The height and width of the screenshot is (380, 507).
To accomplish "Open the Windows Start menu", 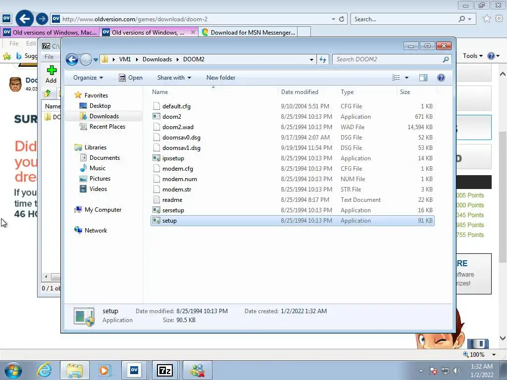I will click(x=13, y=370).
